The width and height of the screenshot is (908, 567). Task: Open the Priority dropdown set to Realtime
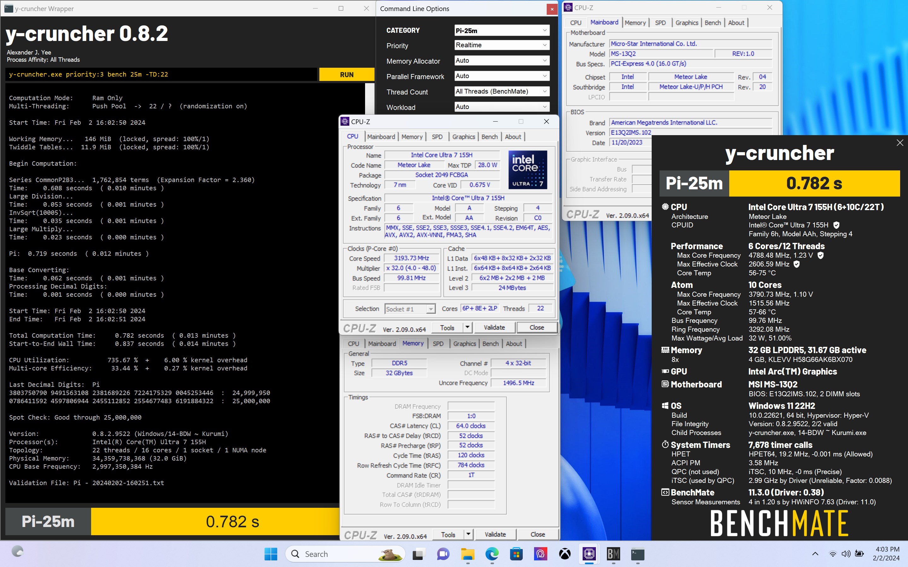click(x=502, y=45)
